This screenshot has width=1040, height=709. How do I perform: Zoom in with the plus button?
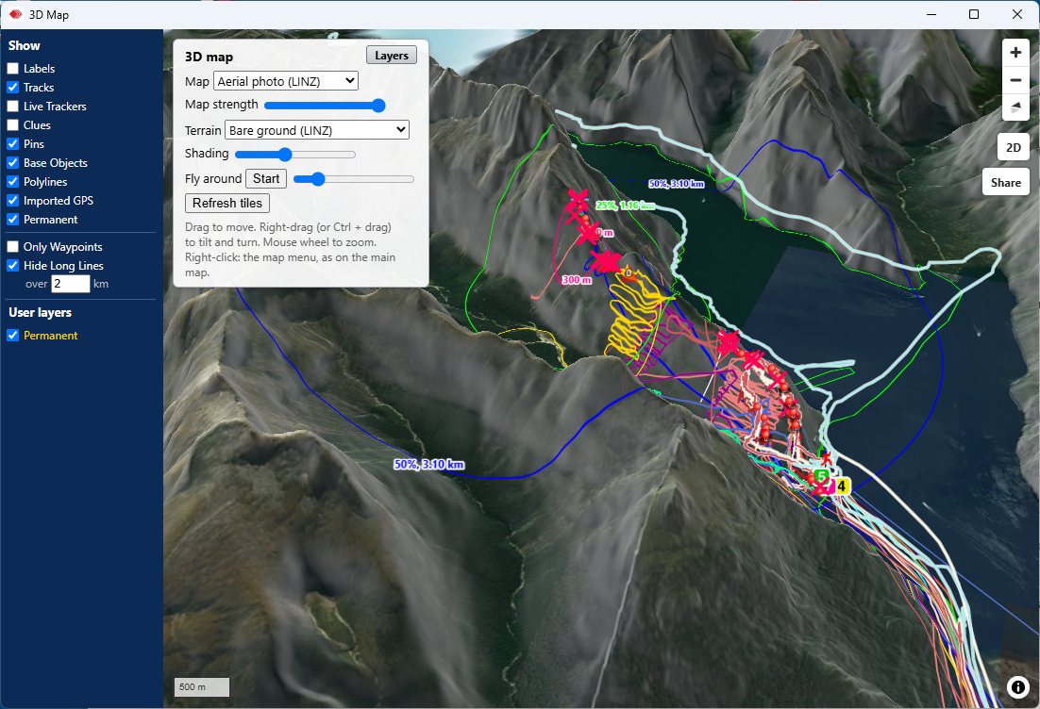click(x=1015, y=53)
